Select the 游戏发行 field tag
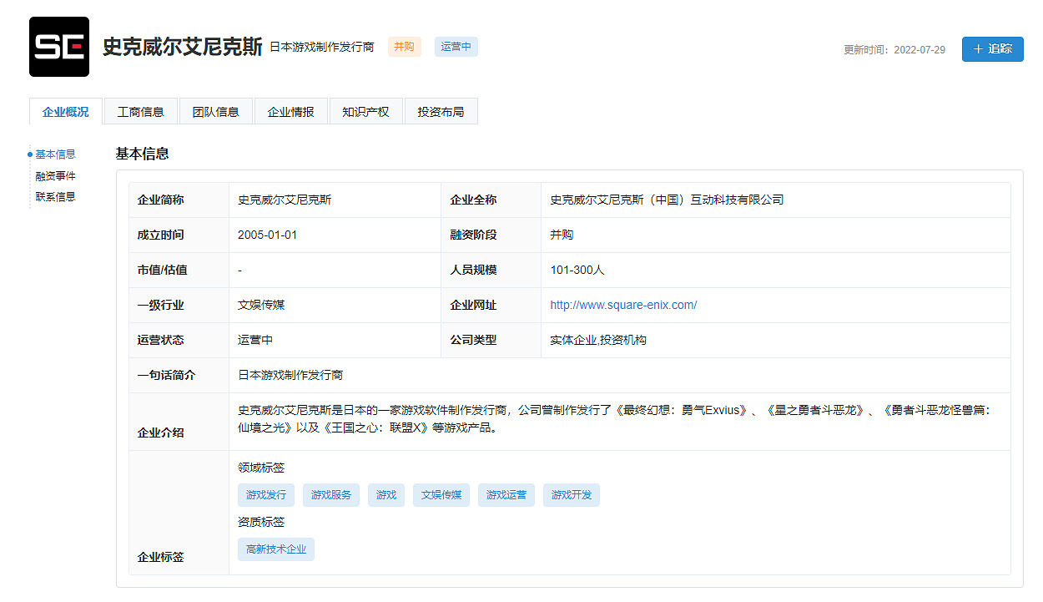Screen dimensions: 1043x602 pos(265,494)
